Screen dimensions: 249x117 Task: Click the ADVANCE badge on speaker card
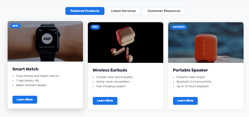point(179,27)
